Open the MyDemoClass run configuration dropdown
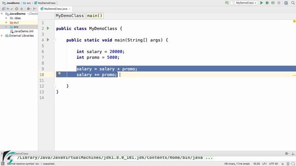The width and height of the screenshot is (296, 166). click(x=244, y=3)
